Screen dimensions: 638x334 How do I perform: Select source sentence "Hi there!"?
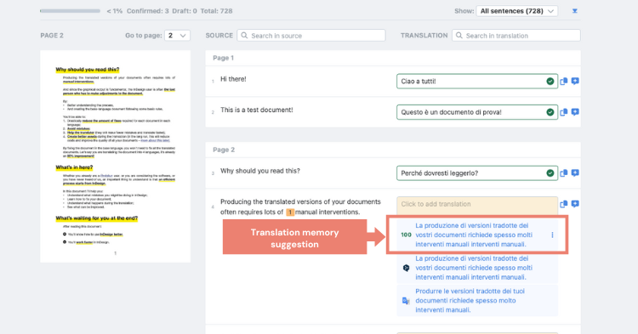pyautogui.click(x=233, y=79)
